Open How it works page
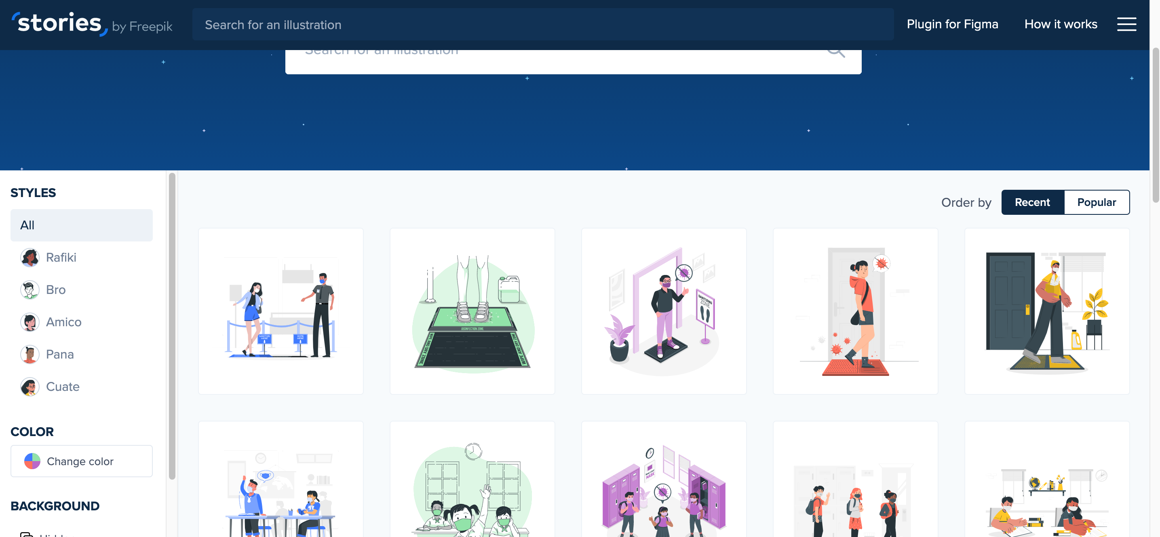This screenshot has height=537, width=1160. click(x=1061, y=24)
